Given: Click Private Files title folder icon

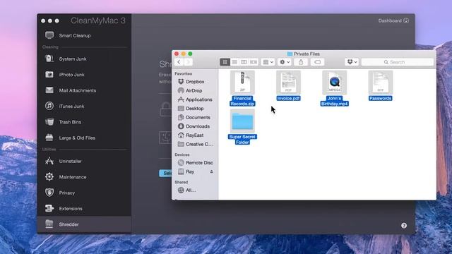Looking at the screenshot, I should (x=290, y=54).
